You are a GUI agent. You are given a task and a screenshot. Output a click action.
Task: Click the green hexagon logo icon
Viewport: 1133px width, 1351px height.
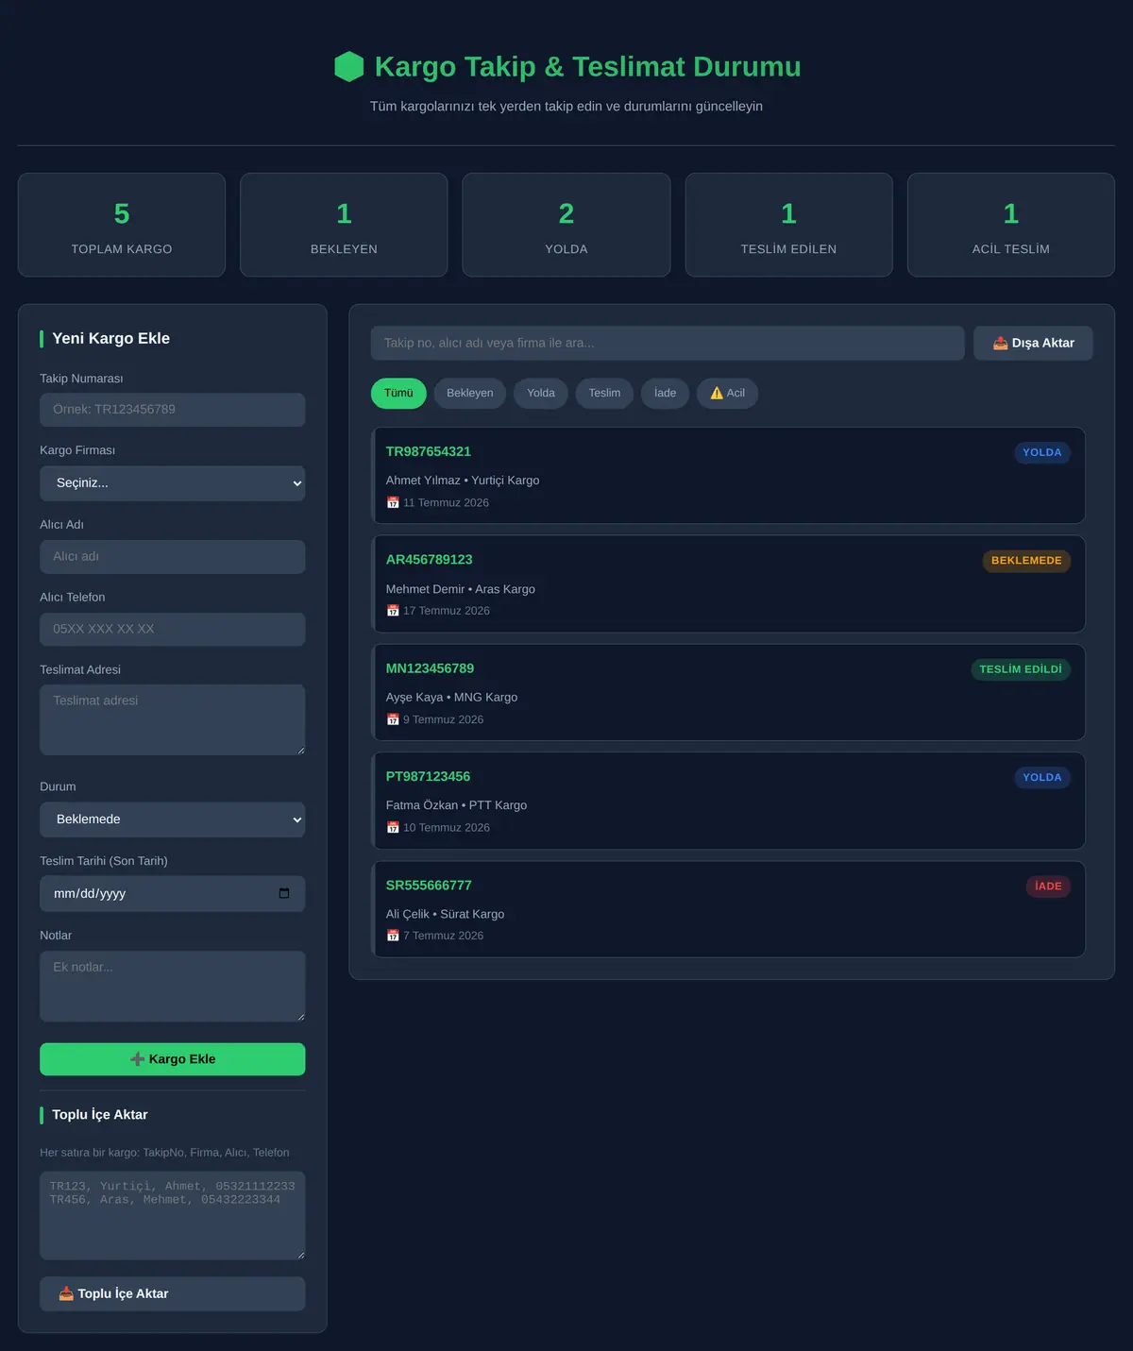[x=349, y=66]
